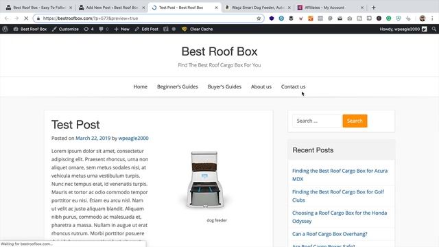439x247 pixels.
Task: Open the Chrome profile avatar
Action: tap(423, 19)
